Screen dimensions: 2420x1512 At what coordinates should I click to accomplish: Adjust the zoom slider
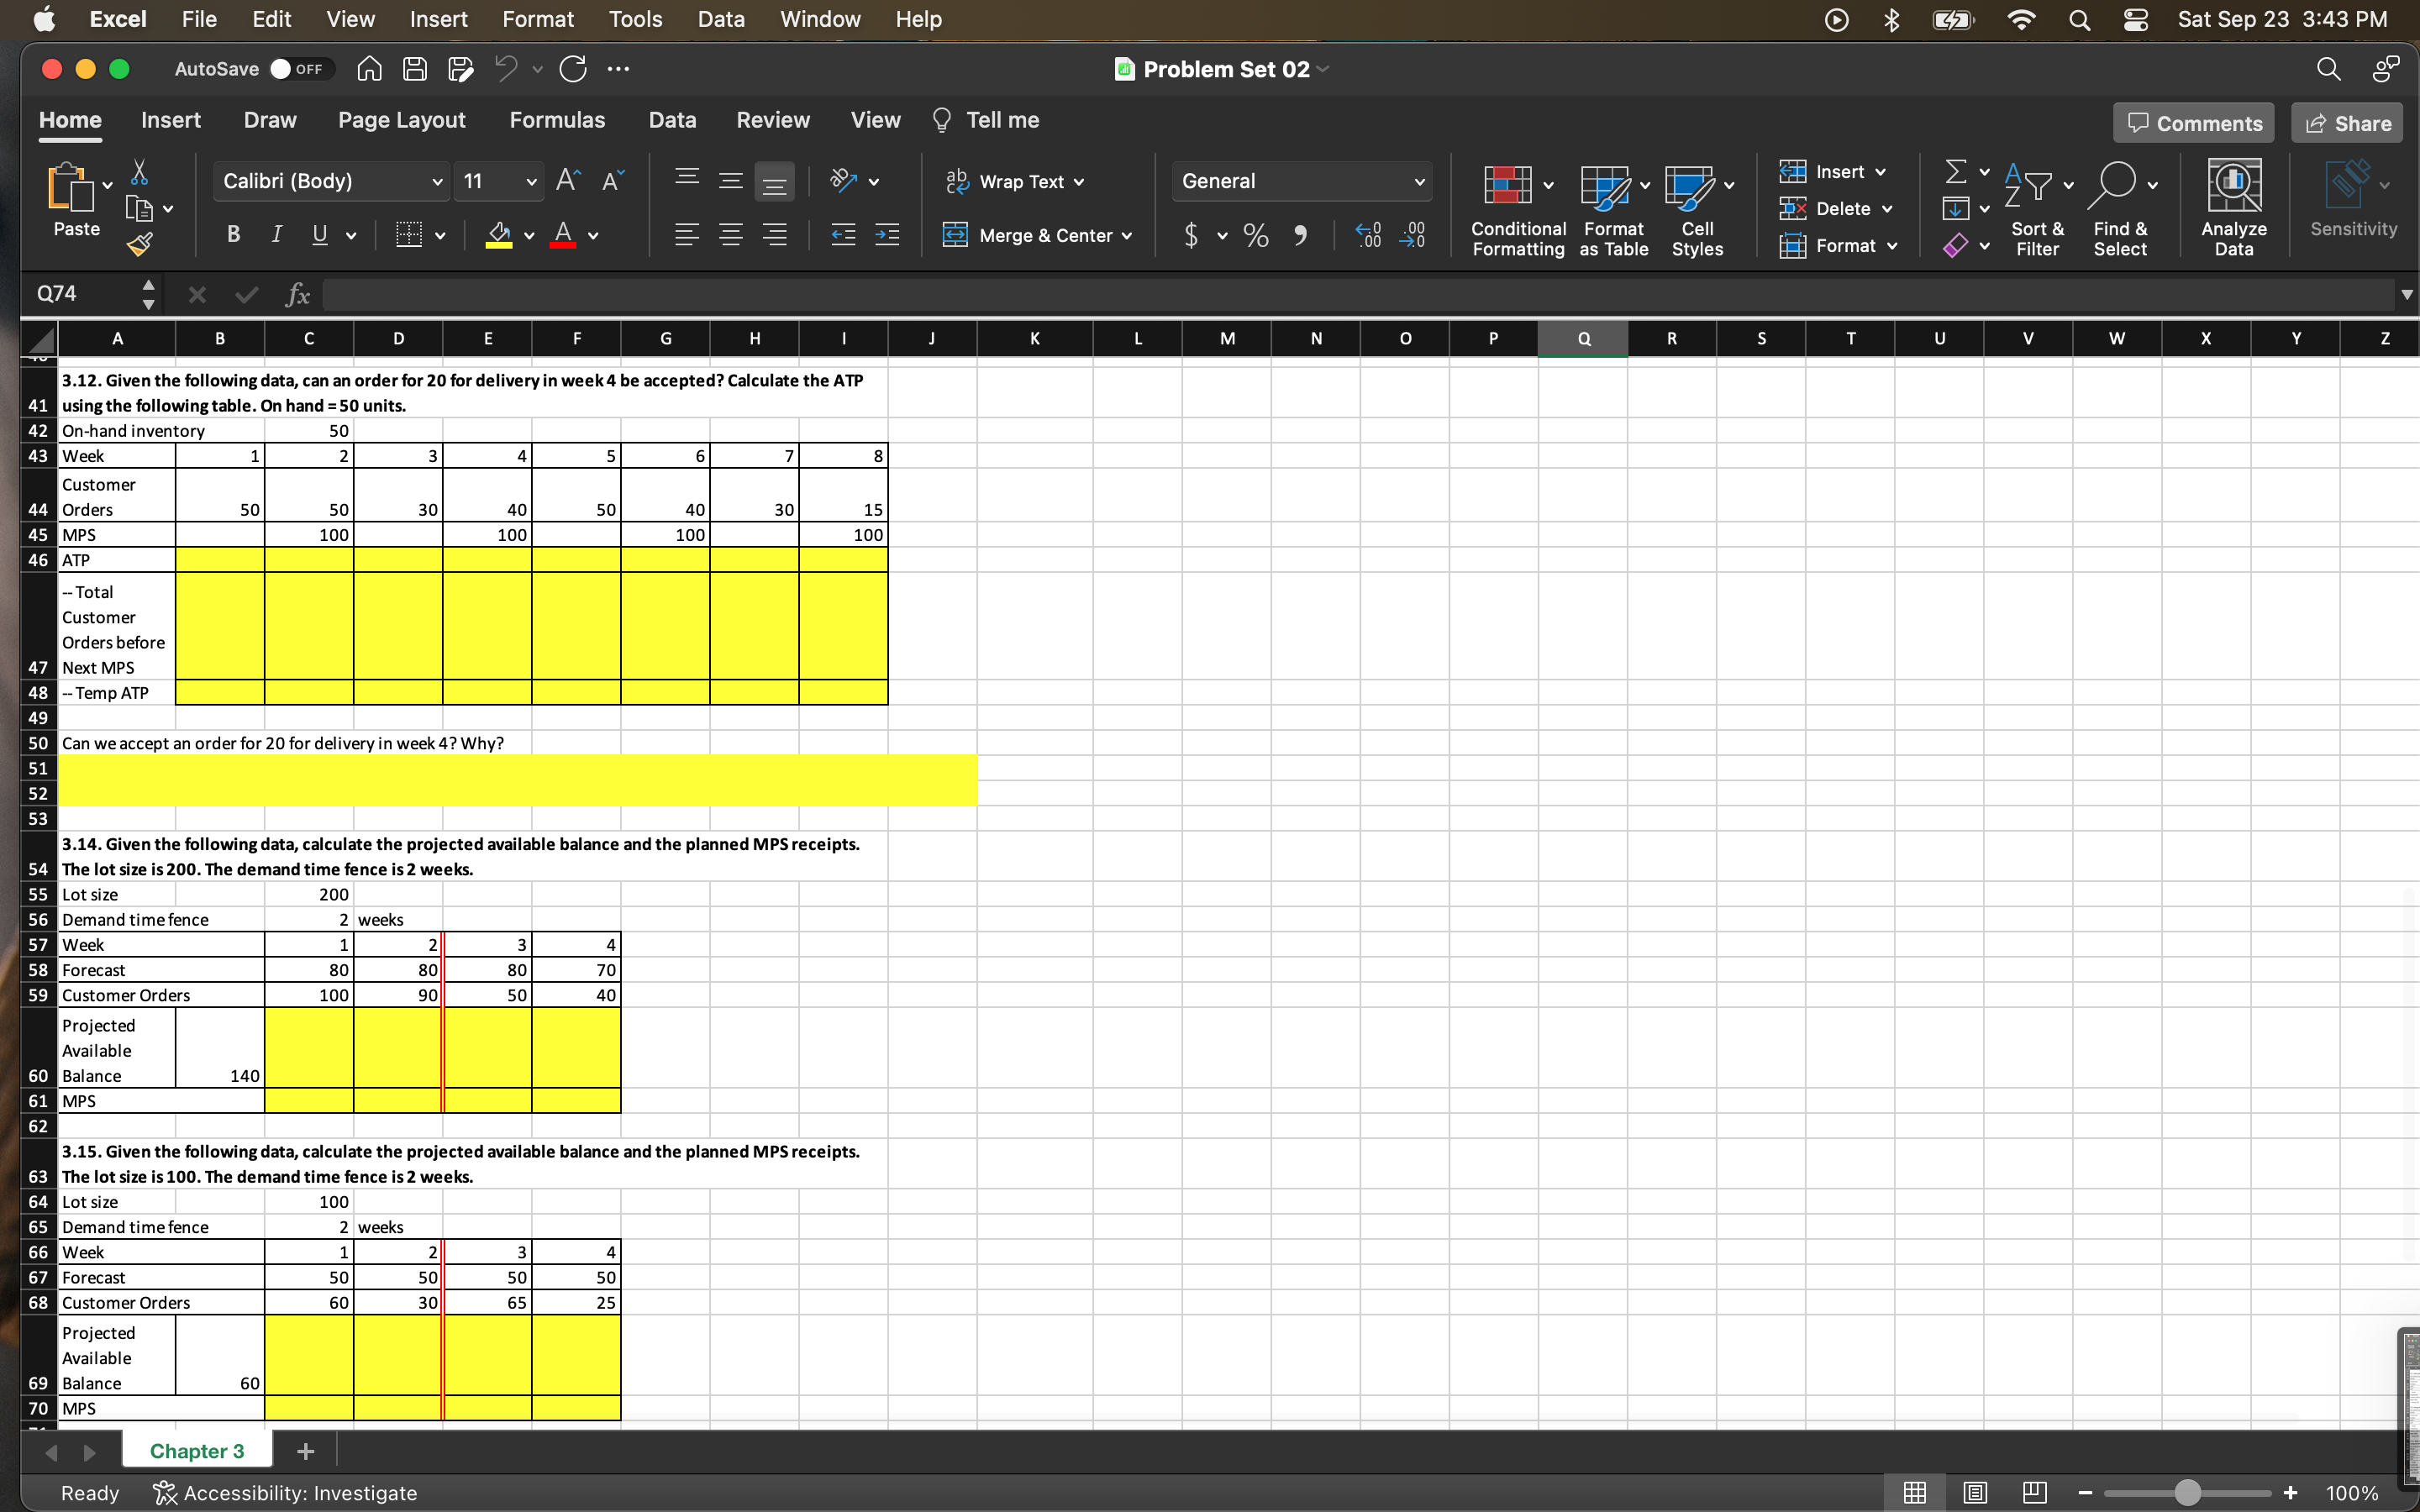[2186, 1492]
